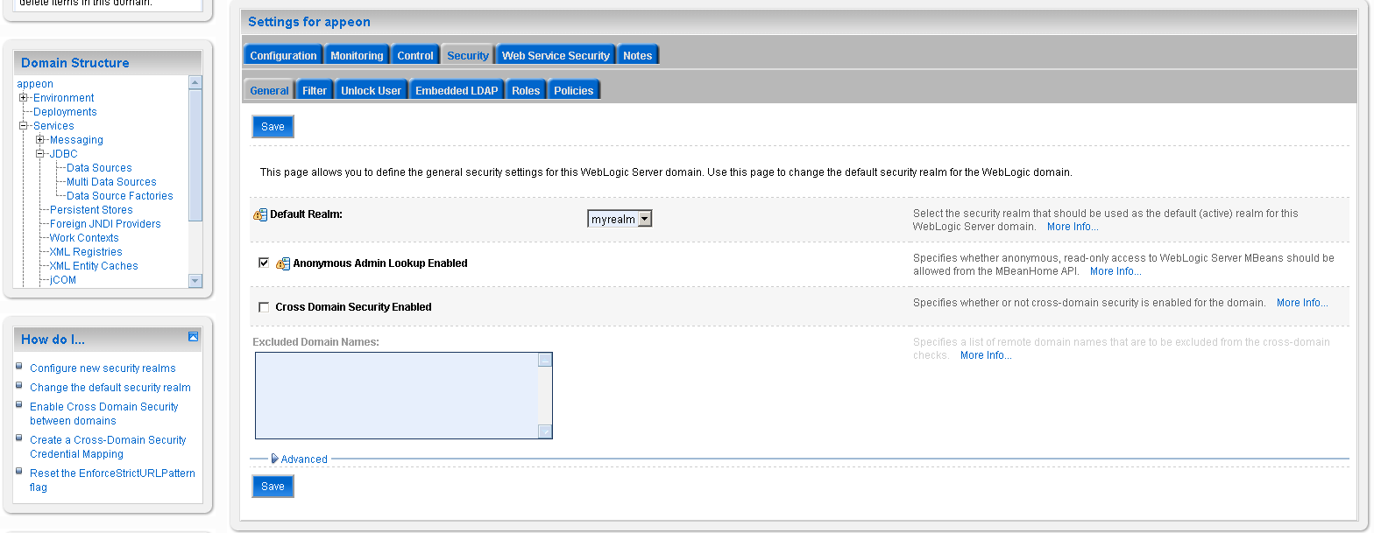Uncheck Anonymous Admin Lookup Enabled
Image resolution: width=1374 pixels, height=533 pixels.
pyautogui.click(x=264, y=263)
